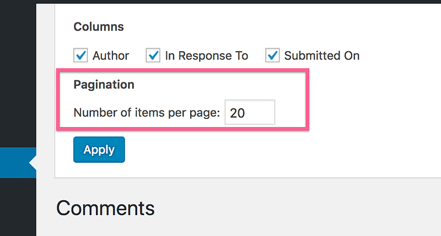The image size is (441, 236).
Task: Click the Pagination section heading
Action: coord(104,85)
